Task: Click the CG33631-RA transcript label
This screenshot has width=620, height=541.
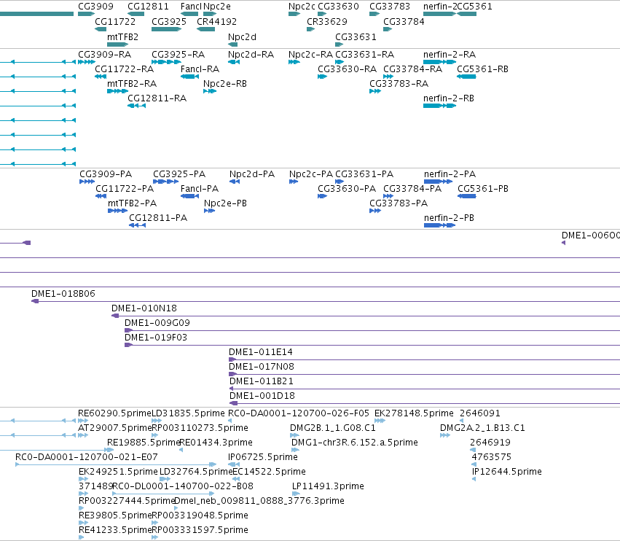Action: (364, 54)
